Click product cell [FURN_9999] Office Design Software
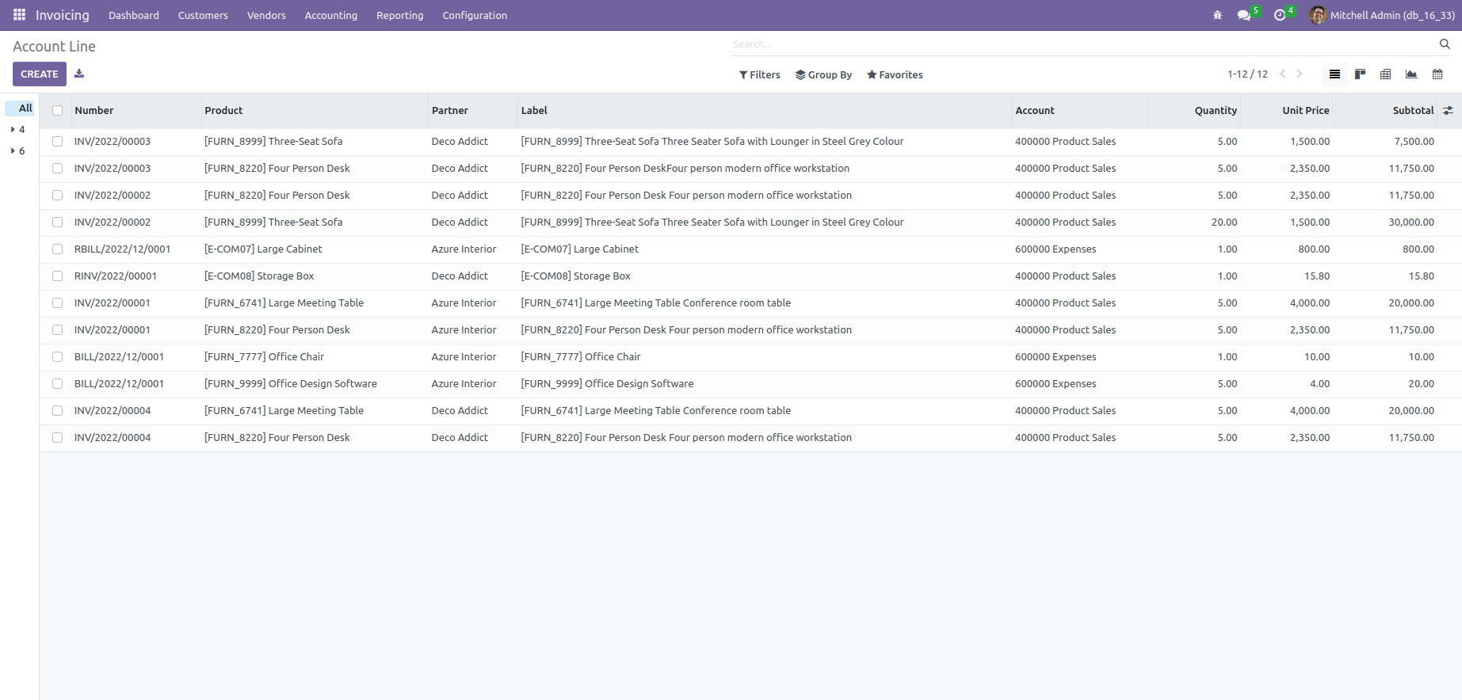Screen dimensions: 1462x700 point(291,384)
